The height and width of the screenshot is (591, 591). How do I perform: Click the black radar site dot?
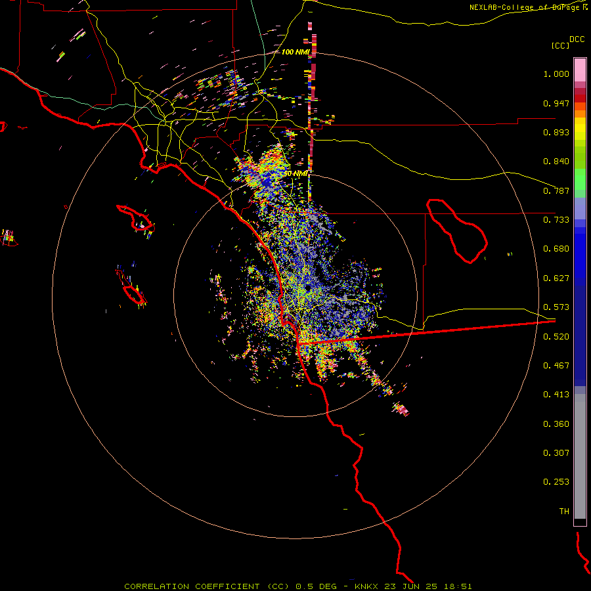307,288
